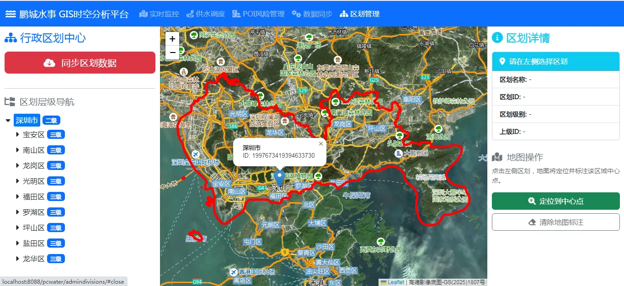Click the 三级 badge next to 宝安区
The height and width of the screenshot is (286, 624).
[56, 134]
